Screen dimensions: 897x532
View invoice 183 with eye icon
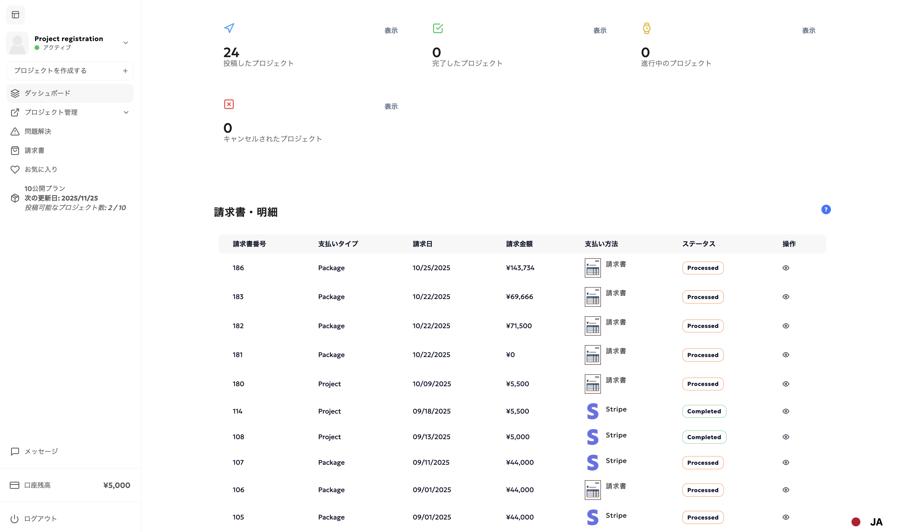pyautogui.click(x=785, y=297)
